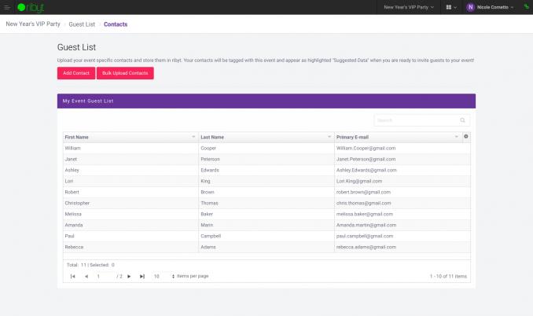Open the Last Name column filter dropdown
533x316 pixels.
(329, 137)
